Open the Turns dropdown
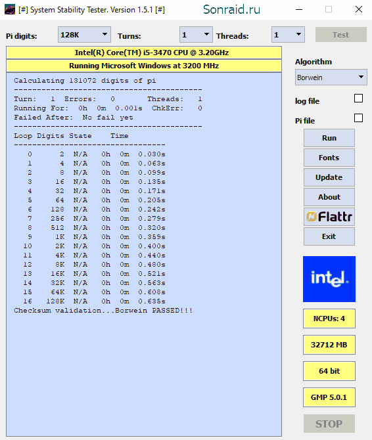The image size is (372, 440). coord(196,35)
